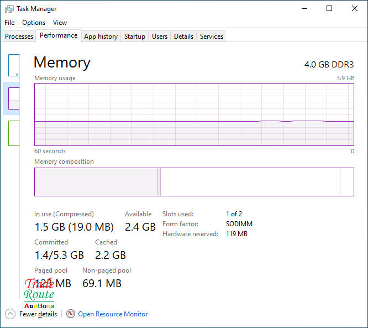Image resolution: width=368 pixels, height=328 pixels.
Task: Open the Options menu
Action: (34, 23)
